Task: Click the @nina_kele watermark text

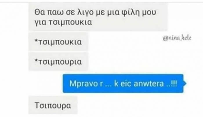Action: click(177, 38)
